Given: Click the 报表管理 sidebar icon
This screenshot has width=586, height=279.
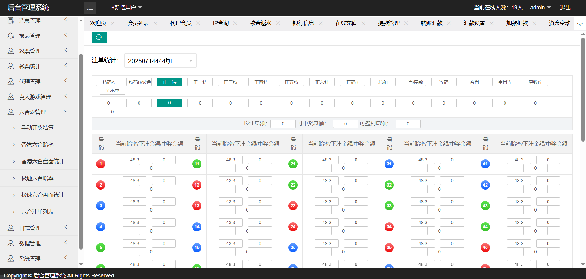Looking at the screenshot, I should coord(11,36).
